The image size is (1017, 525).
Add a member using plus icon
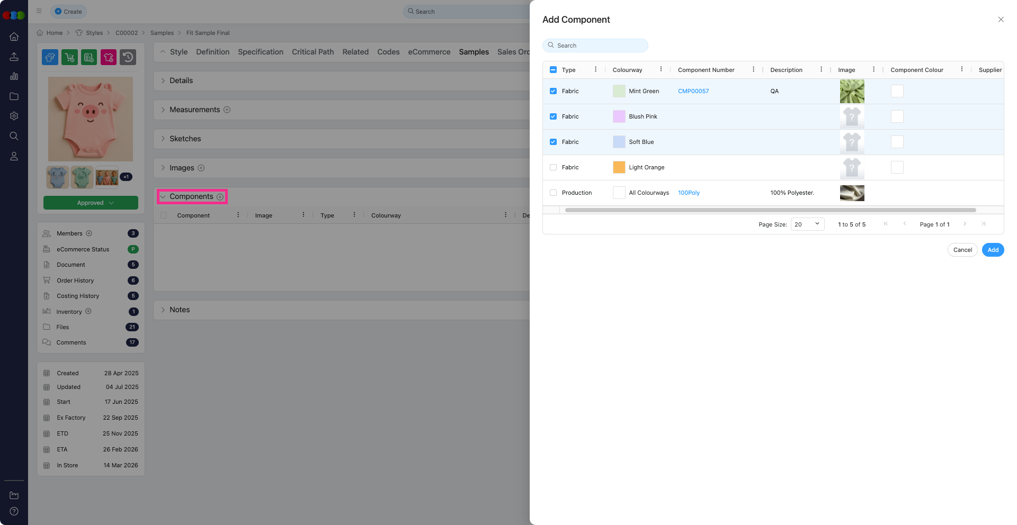coord(89,233)
